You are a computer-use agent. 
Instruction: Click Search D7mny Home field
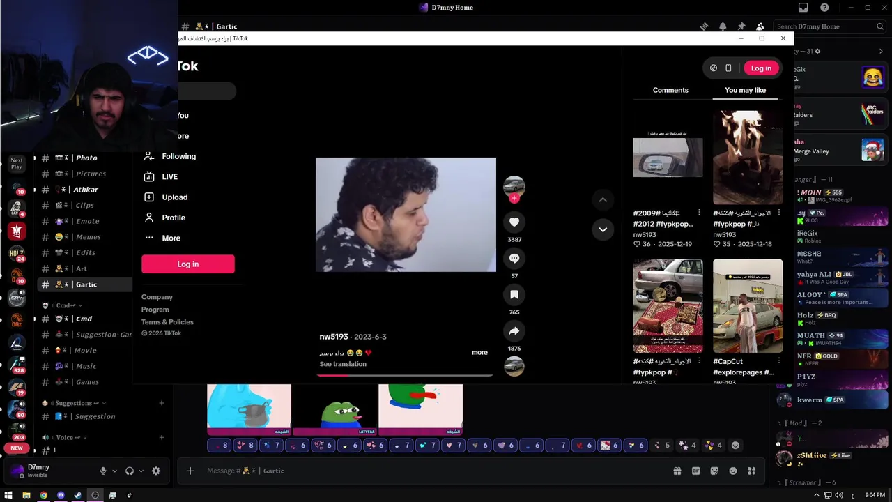pyautogui.click(x=830, y=26)
